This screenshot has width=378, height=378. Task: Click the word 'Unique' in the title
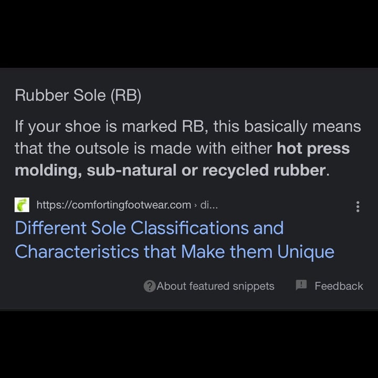pyautogui.click(x=306, y=252)
